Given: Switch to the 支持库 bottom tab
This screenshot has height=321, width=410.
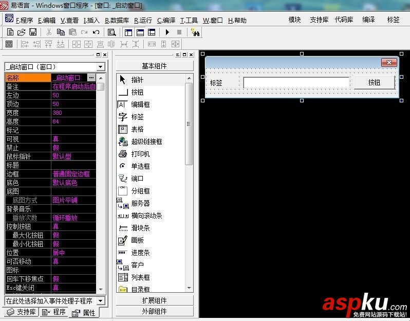Looking at the screenshot, I should (22, 312).
